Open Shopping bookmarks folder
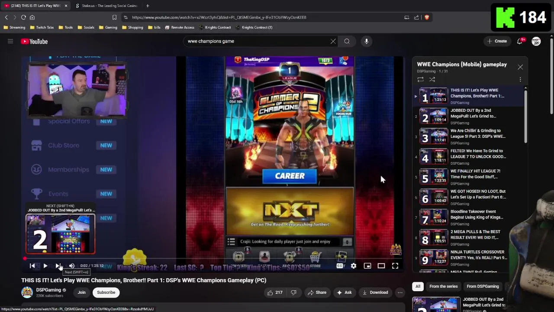Viewport: 554px width, 312px height. coord(132,27)
